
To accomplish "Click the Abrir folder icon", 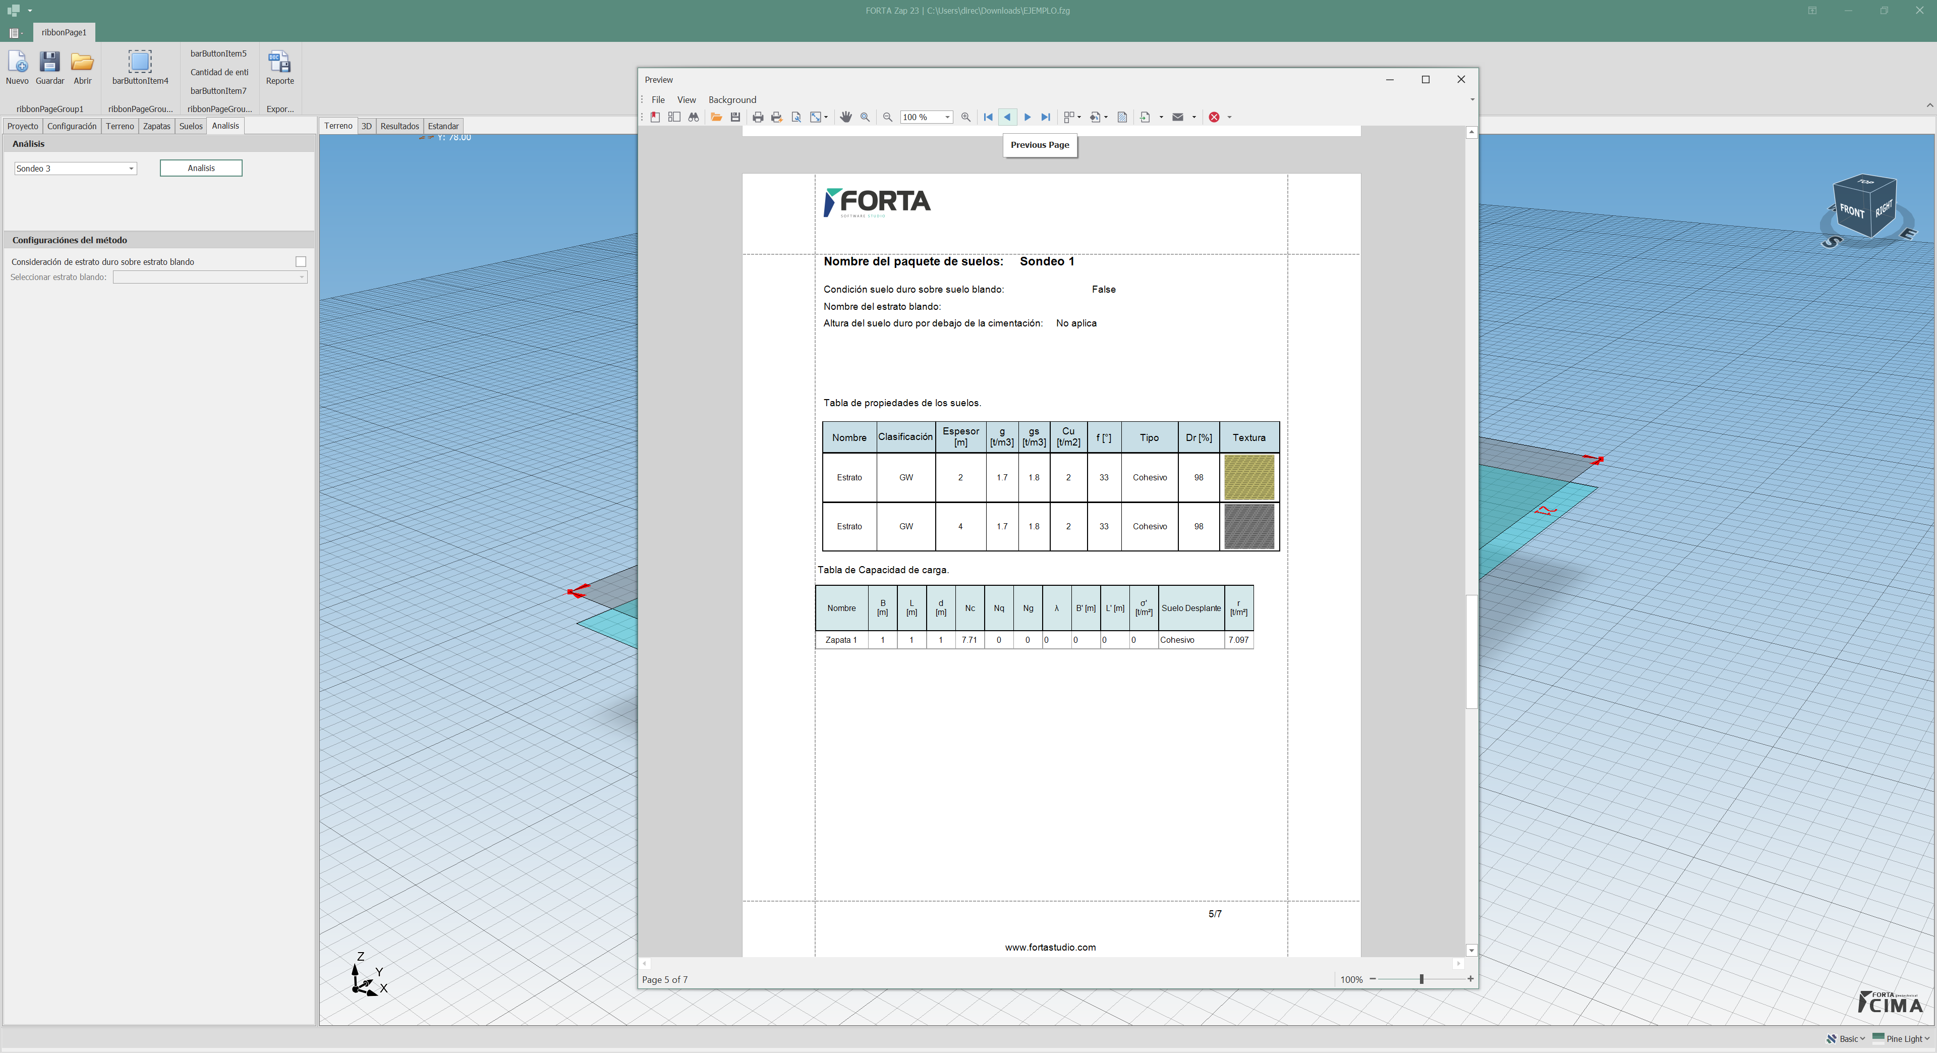I will tap(82, 63).
